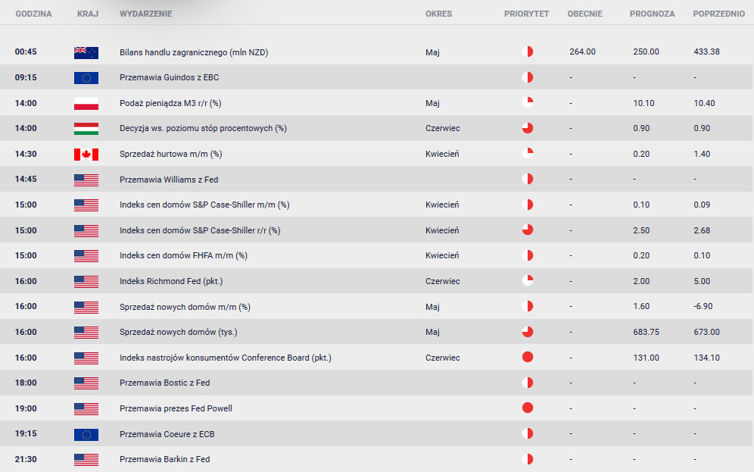Click the WYDARZENIE column header

click(x=145, y=14)
